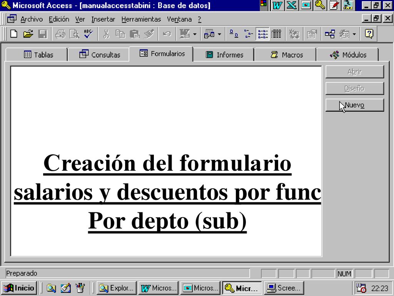
Task: Click the NUM status bar indicator
Action: coord(344,274)
